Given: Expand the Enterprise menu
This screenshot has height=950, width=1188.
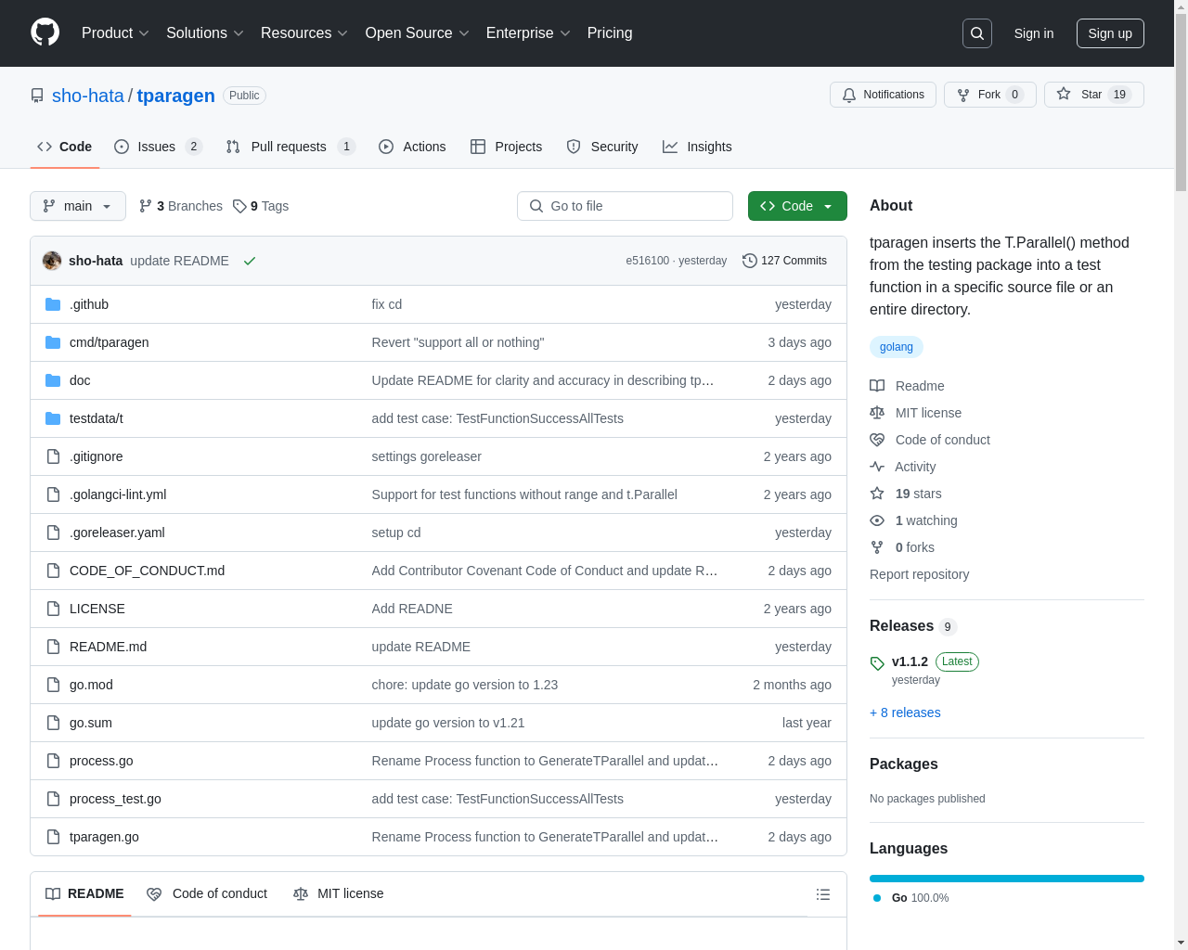Looking at the screenshot, I should pyautogui.click(x=528, y=33).
